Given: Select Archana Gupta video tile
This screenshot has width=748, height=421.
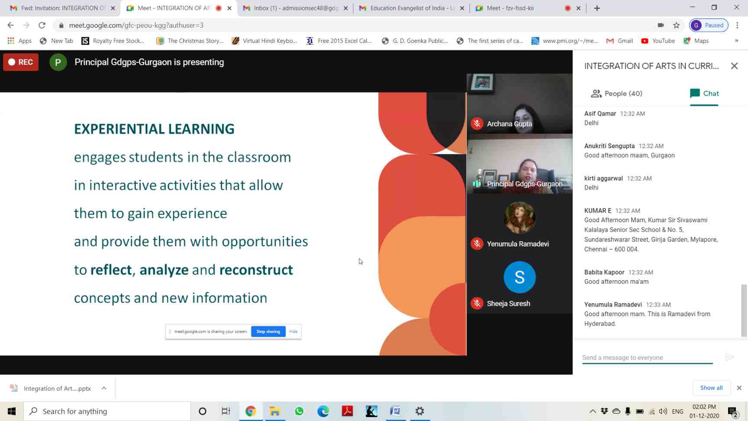Looking at the screenshot, I should pos(519,104).
